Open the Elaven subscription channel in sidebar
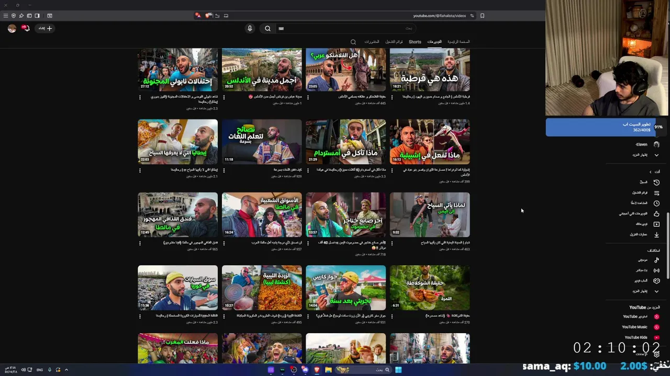Viewport: 670px width, 376px height. point(647,145)
